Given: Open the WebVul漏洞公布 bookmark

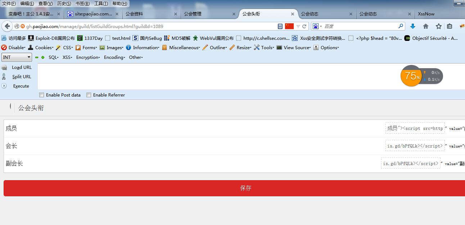Looking at the screenshot, I should pyautogui.click(x=213, y=38).
